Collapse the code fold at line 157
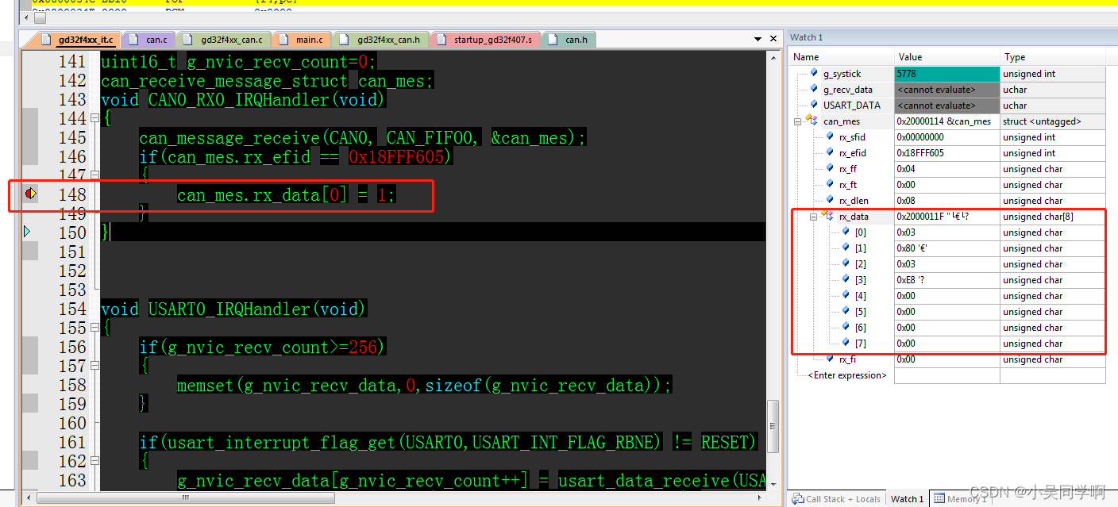The width and height of the screenshot is (1118, 507). pyautogui.click(x=95, y=366)
